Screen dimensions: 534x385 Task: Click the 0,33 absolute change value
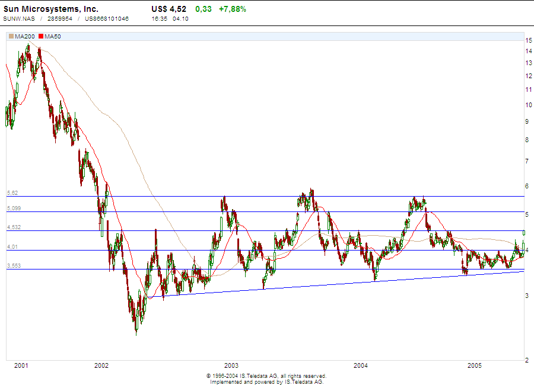coord(204,9)
